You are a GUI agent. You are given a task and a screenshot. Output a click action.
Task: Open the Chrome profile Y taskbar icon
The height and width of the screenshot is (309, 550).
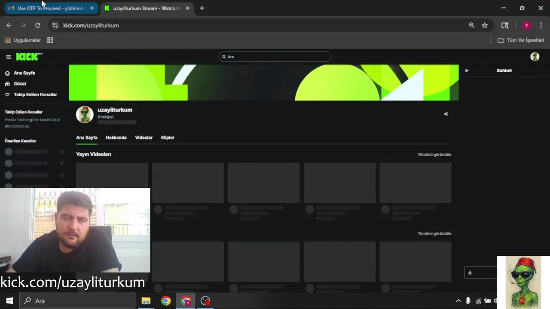click(x=186, y=301)
